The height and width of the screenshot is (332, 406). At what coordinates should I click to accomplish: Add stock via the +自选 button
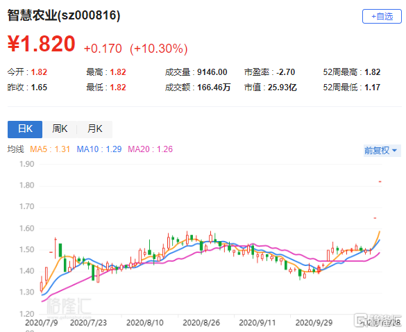tap(382, 17)
